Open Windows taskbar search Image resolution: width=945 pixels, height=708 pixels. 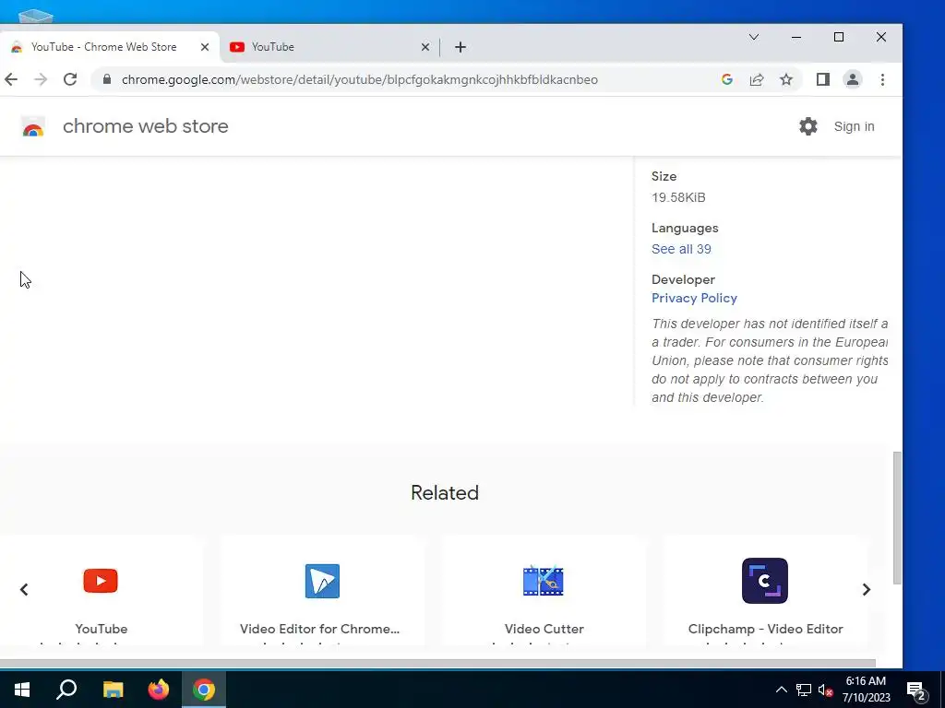(x=66, y=690)
